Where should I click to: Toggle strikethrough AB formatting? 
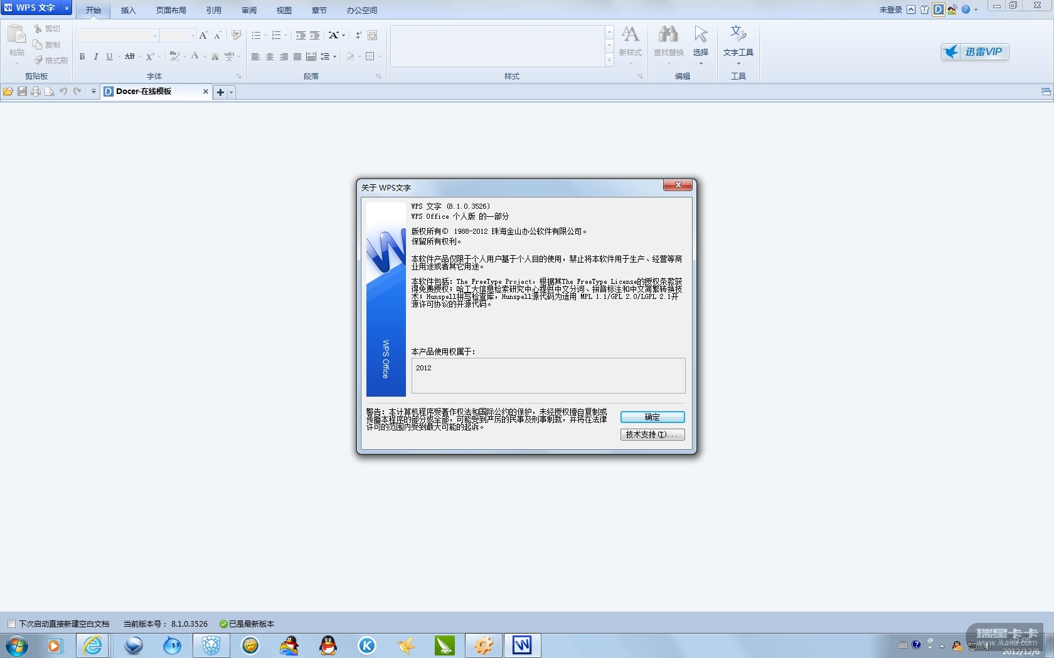coord(130,56)
